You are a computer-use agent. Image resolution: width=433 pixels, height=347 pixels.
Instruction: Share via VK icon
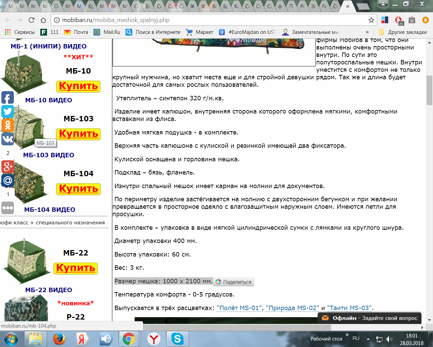7,139
